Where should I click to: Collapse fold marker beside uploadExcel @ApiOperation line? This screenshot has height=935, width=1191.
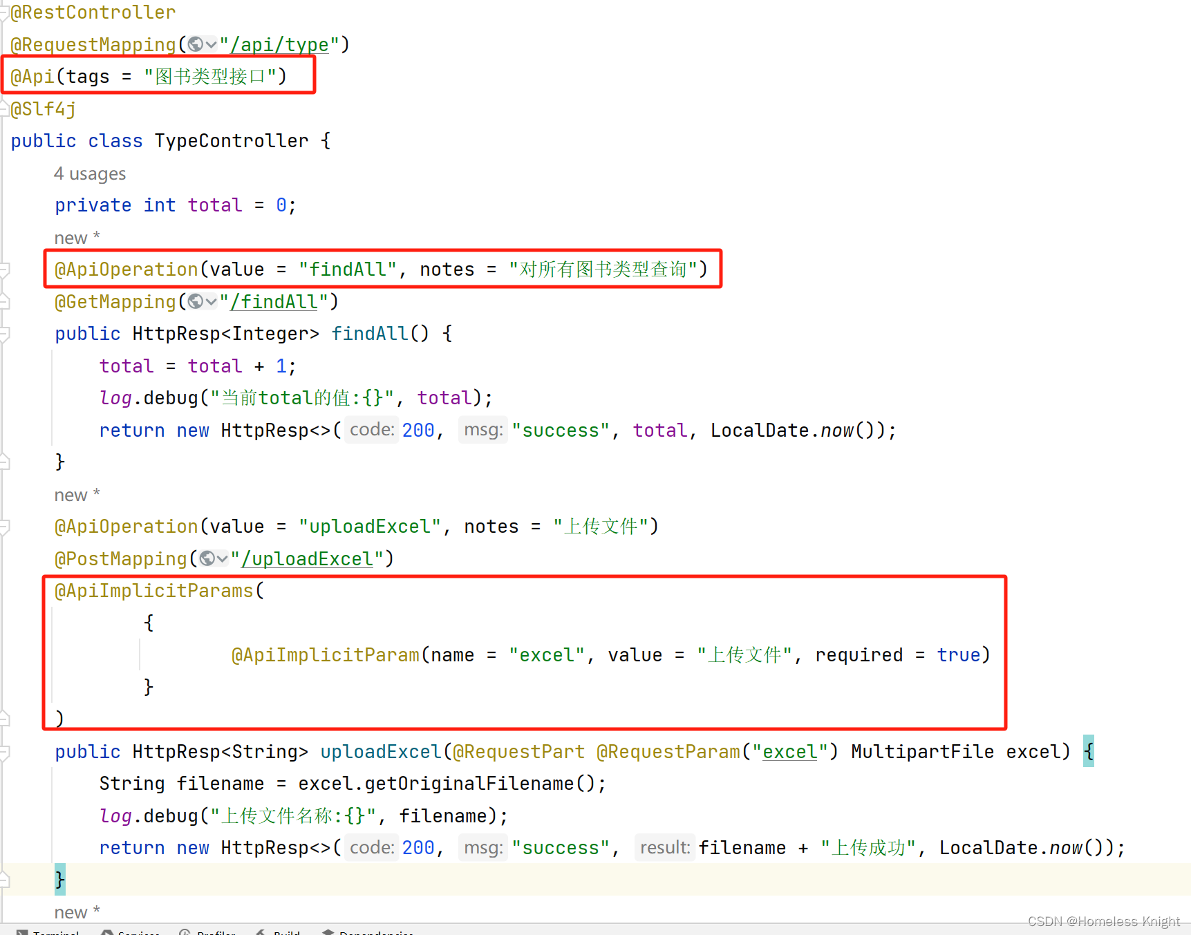click(x=4, y=527)
